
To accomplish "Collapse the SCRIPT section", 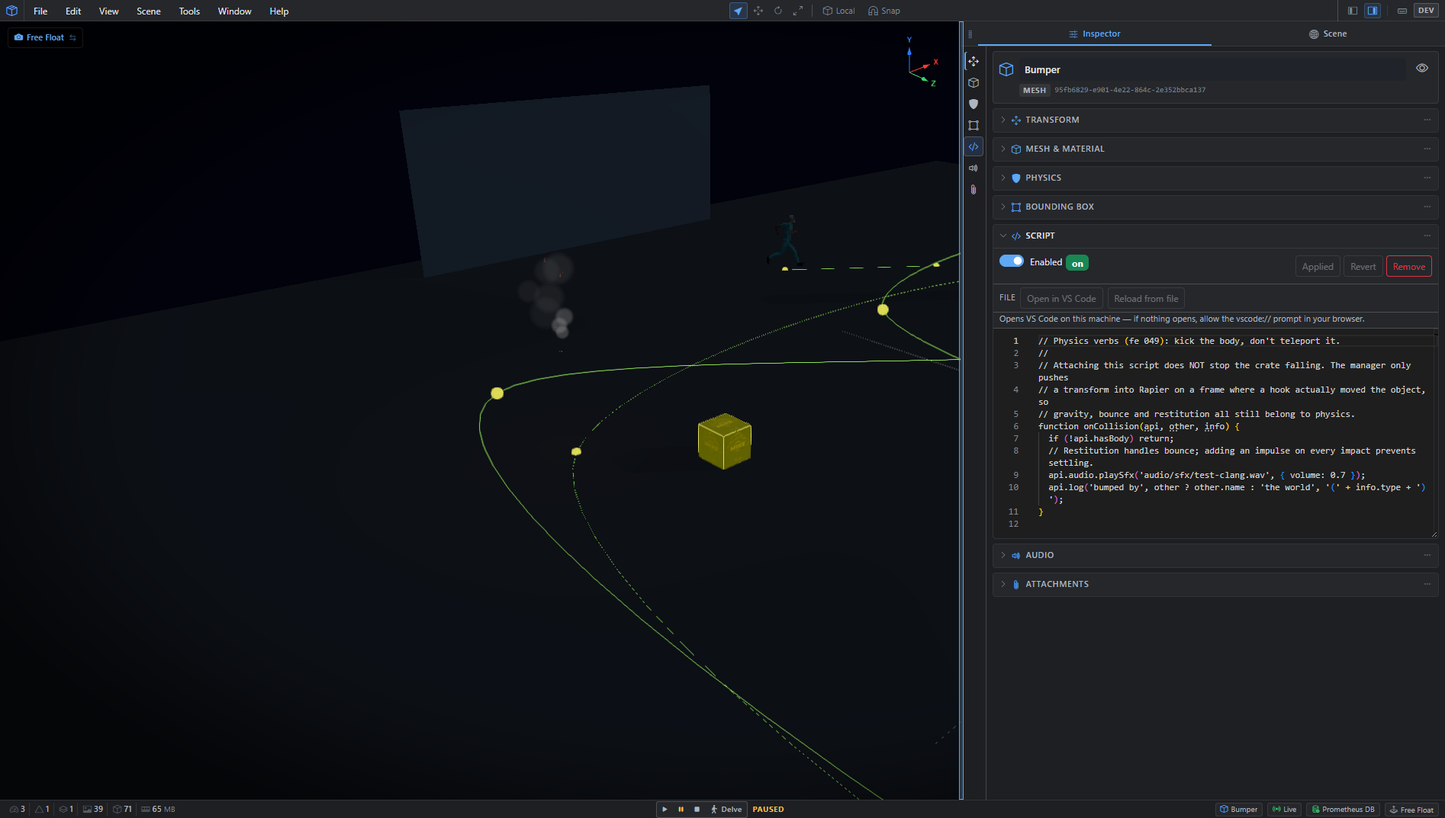I will 1215,236.
